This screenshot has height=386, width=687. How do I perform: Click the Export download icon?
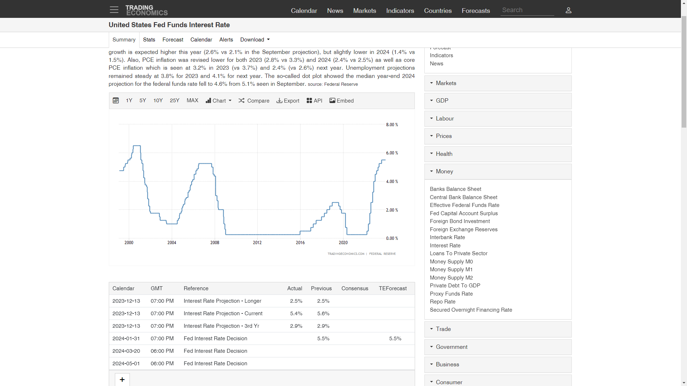(x=279, y=101)
